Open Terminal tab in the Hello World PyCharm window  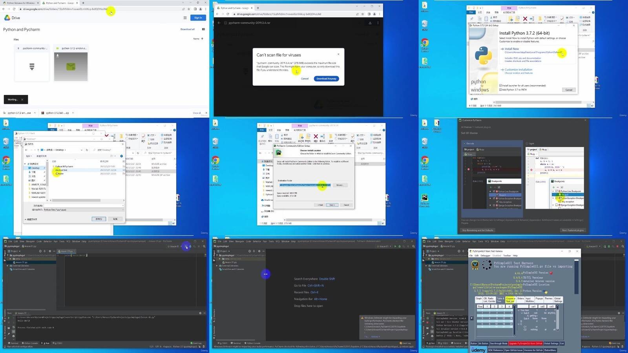(13, 343)
